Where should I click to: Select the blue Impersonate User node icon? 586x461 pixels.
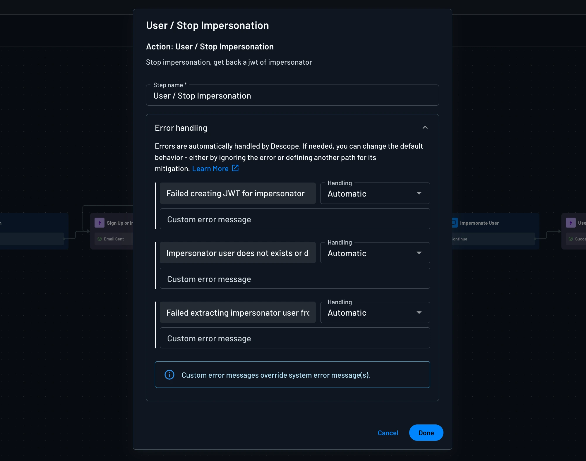454,223
